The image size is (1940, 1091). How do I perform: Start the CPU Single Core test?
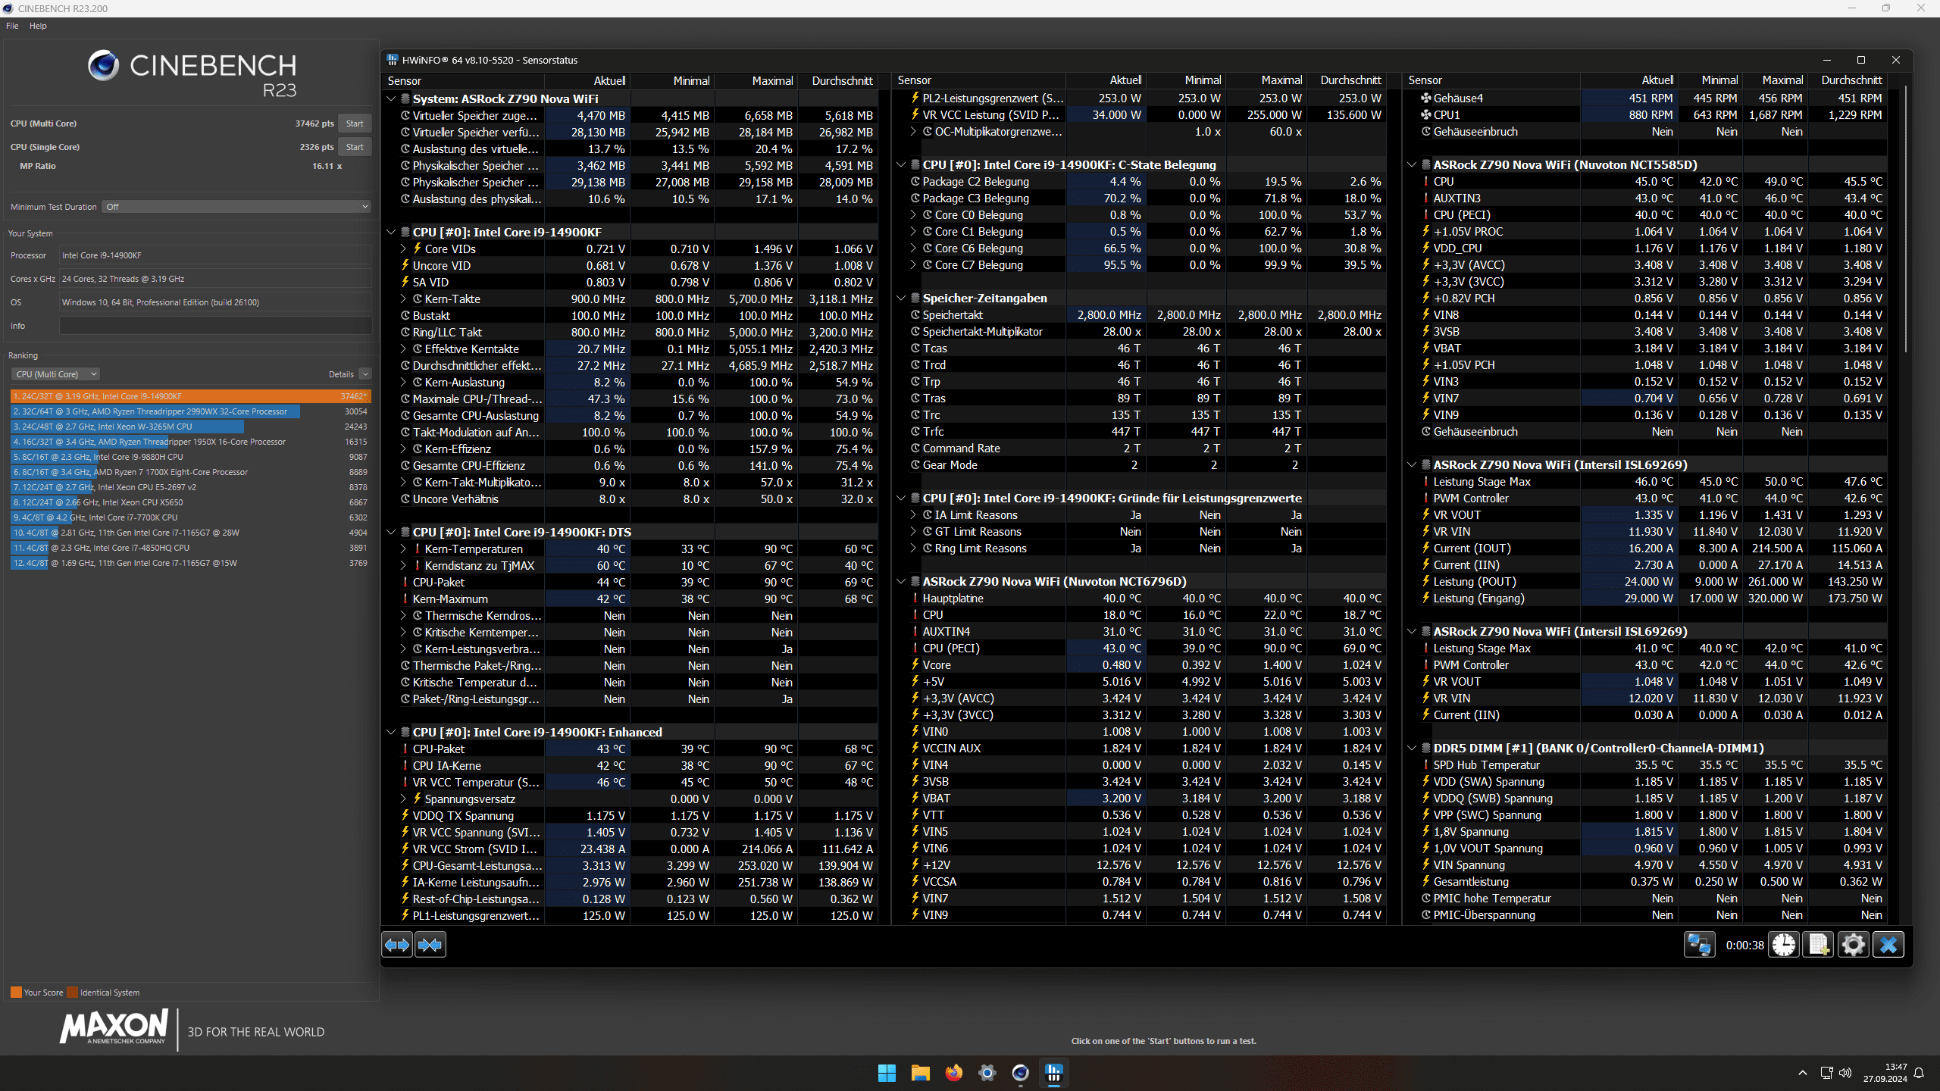pyautogui.click(x=354, y=147)
